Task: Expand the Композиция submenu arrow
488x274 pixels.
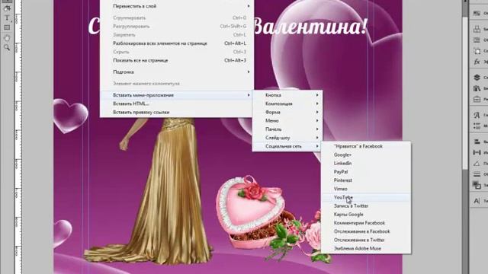Action: (317, 104)
